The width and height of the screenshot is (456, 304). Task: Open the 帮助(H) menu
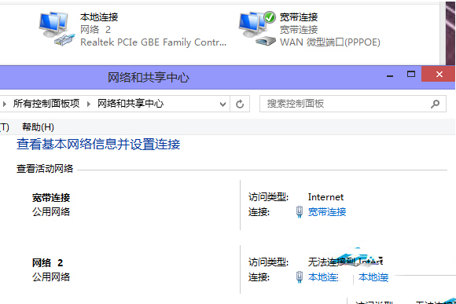[x=38, y=127]
